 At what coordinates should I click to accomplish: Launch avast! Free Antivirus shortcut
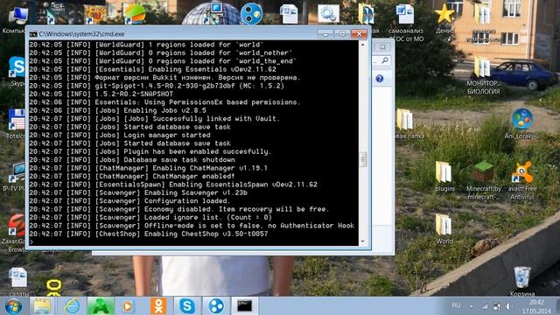point(522,172)
